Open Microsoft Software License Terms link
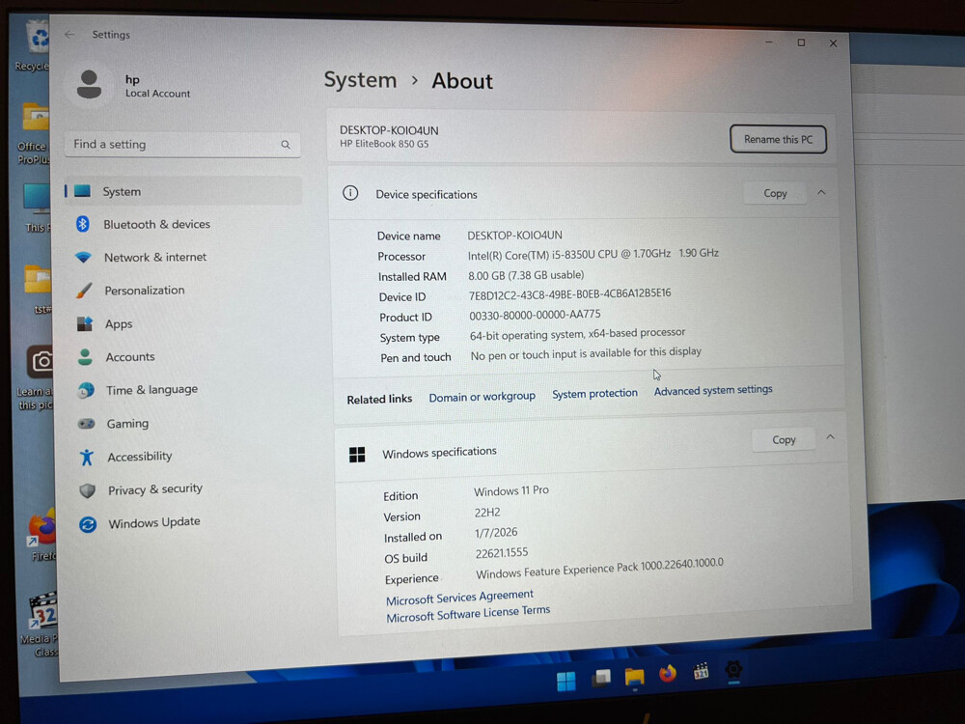The width and height of the screenshot is (965, 724). click(x=468, y=613)
